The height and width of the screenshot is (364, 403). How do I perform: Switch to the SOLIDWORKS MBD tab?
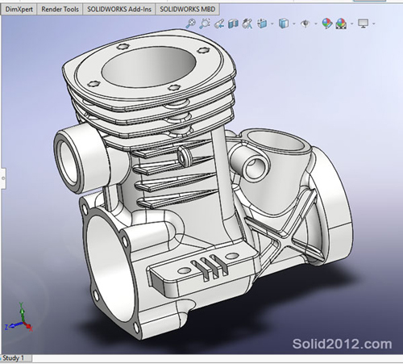point(188,9)
